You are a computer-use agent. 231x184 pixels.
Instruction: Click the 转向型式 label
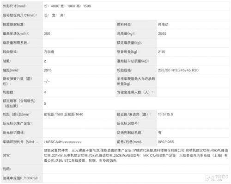pyautogui.click(x=11, y=52)
